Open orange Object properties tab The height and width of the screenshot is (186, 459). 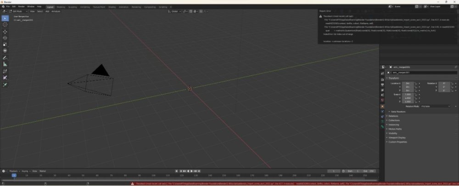coord(382,107)
